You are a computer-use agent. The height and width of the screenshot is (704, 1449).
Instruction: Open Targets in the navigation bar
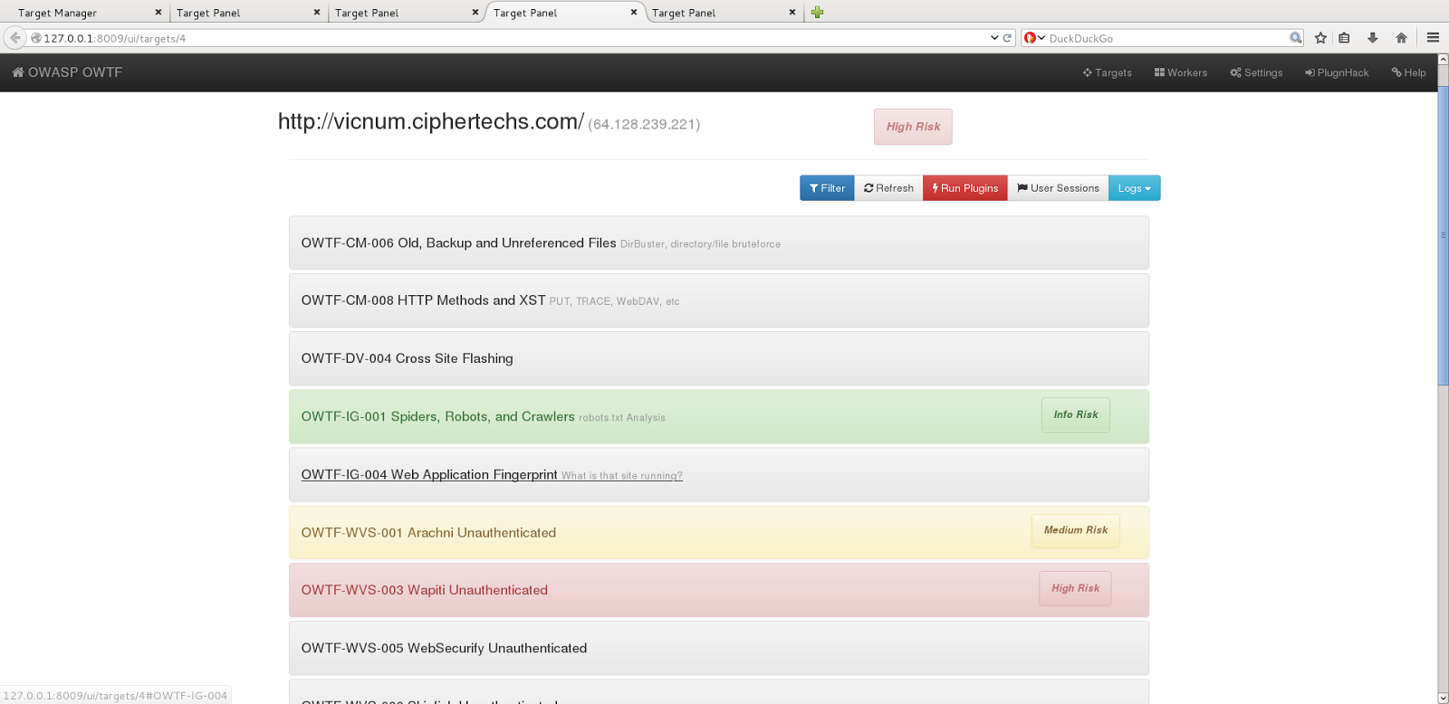click(x=1107, y=72)
